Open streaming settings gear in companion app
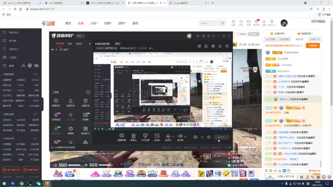The width and height of the screenshot is (333, 187). pos(209,137)
